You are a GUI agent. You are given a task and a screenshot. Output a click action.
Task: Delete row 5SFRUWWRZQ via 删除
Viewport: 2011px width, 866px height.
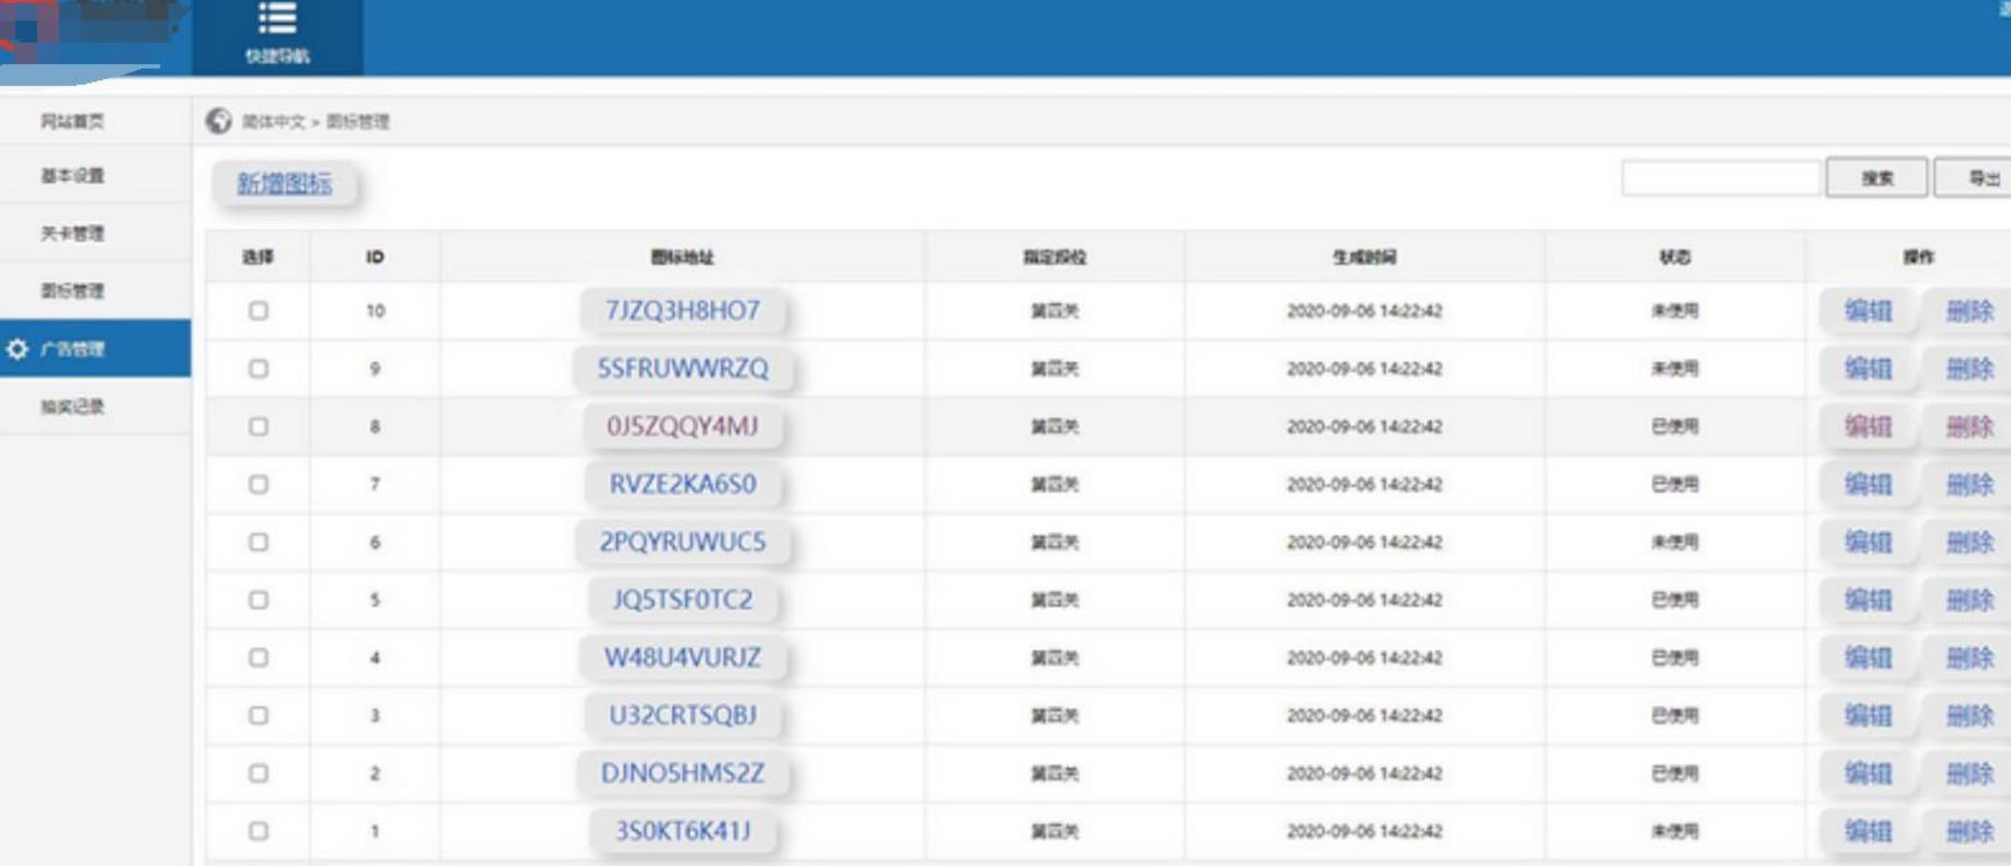point(1970,368)
